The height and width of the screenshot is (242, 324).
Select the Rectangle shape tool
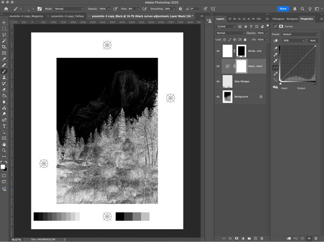tap(4, 138)
